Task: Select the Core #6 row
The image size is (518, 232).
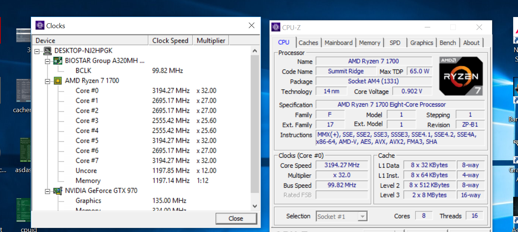Action: (x=87, y=151)
